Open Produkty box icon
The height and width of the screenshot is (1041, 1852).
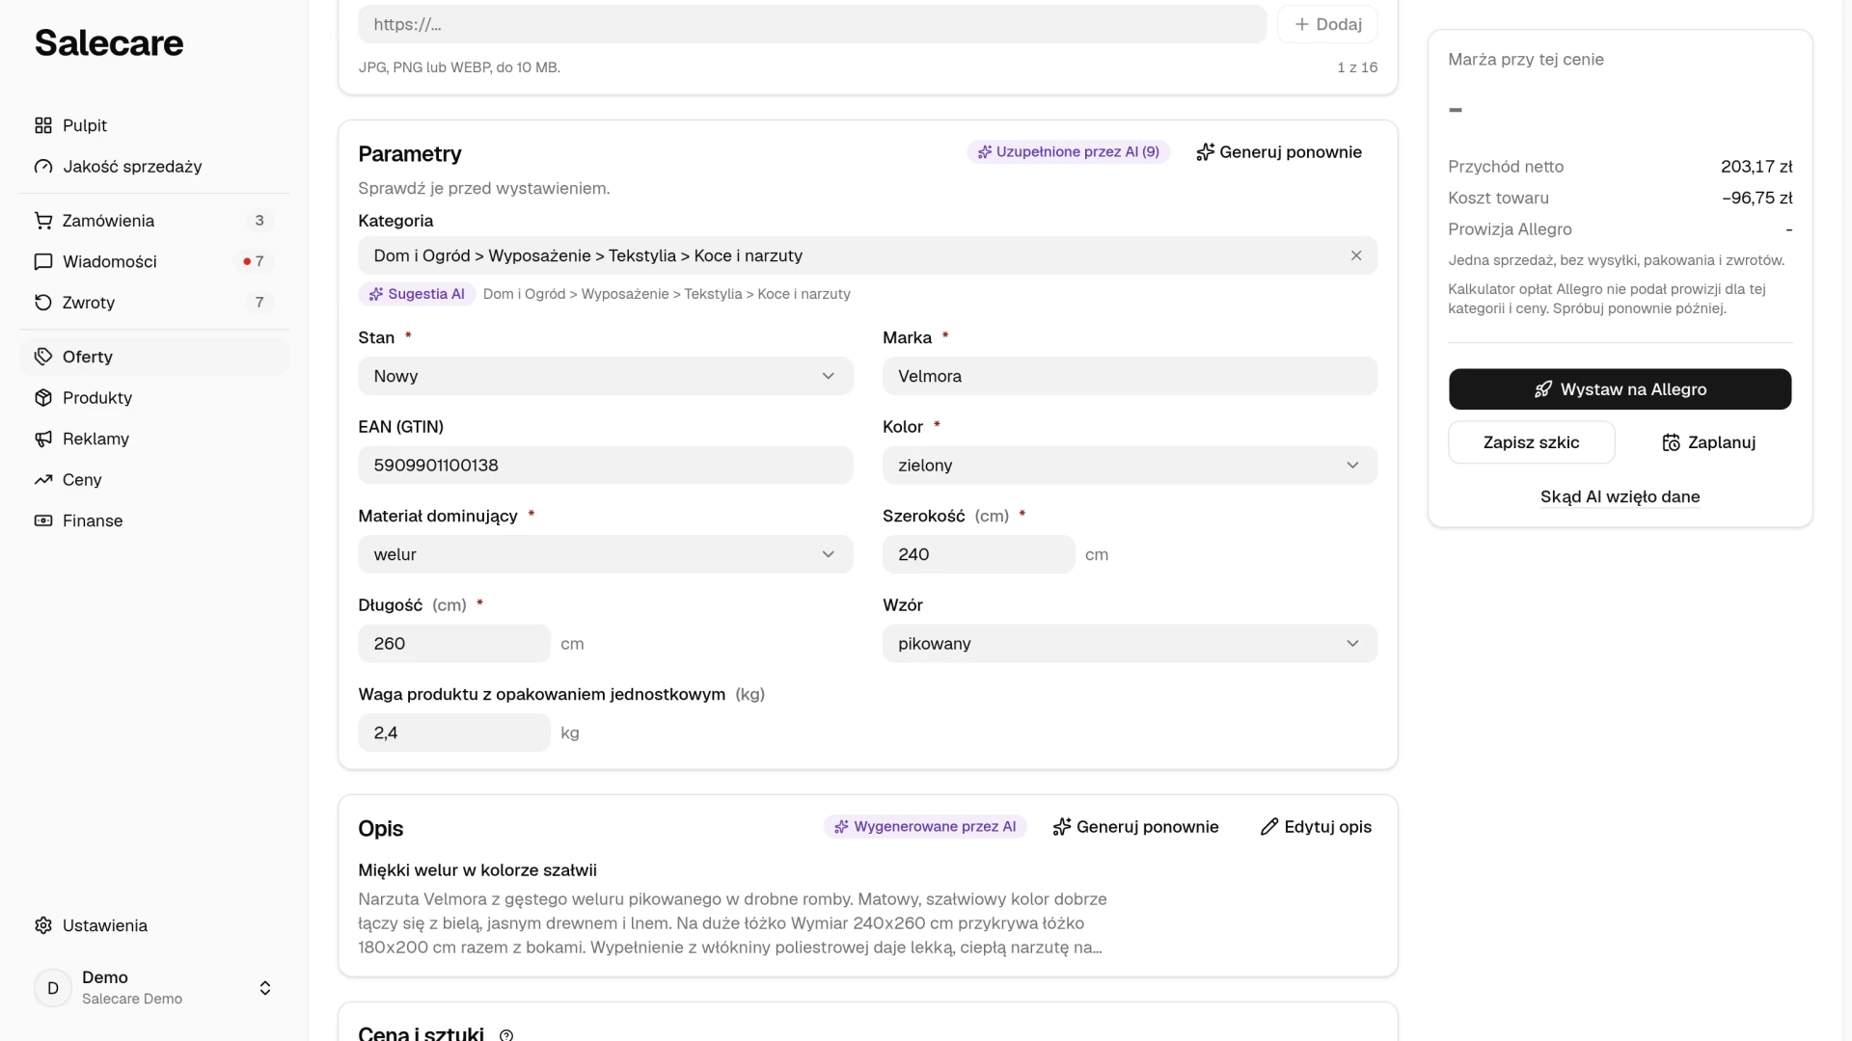pyautogui.click(x=43, y=398)
